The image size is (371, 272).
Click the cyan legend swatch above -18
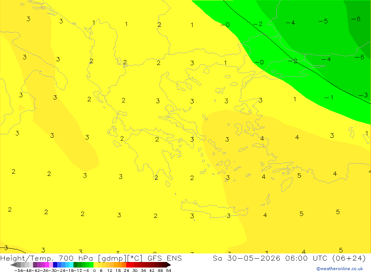[71, 265]
